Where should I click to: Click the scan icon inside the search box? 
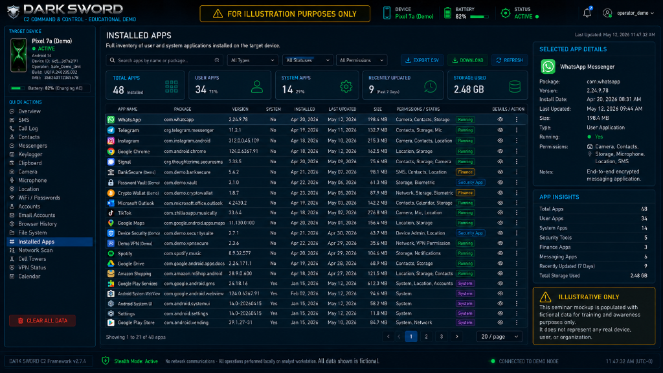(217, 60)
